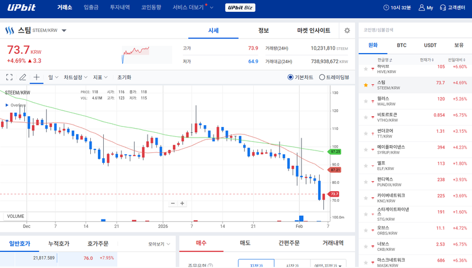Switch to the 정보 tab
This screenshot has height=268, width=472.
click(x=263, y=31)
